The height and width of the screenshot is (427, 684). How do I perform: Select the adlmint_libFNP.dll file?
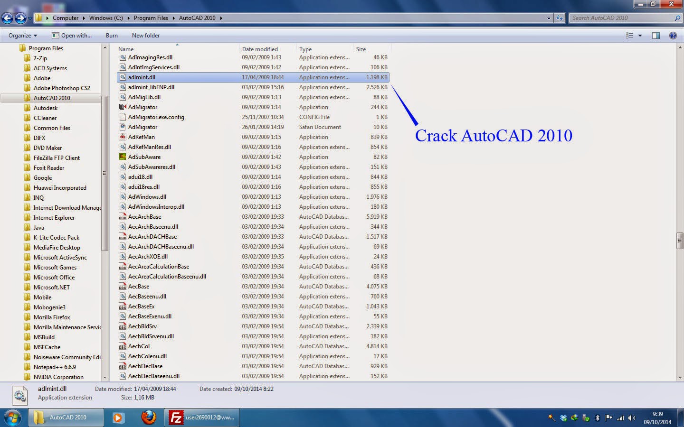pos(151,87)
